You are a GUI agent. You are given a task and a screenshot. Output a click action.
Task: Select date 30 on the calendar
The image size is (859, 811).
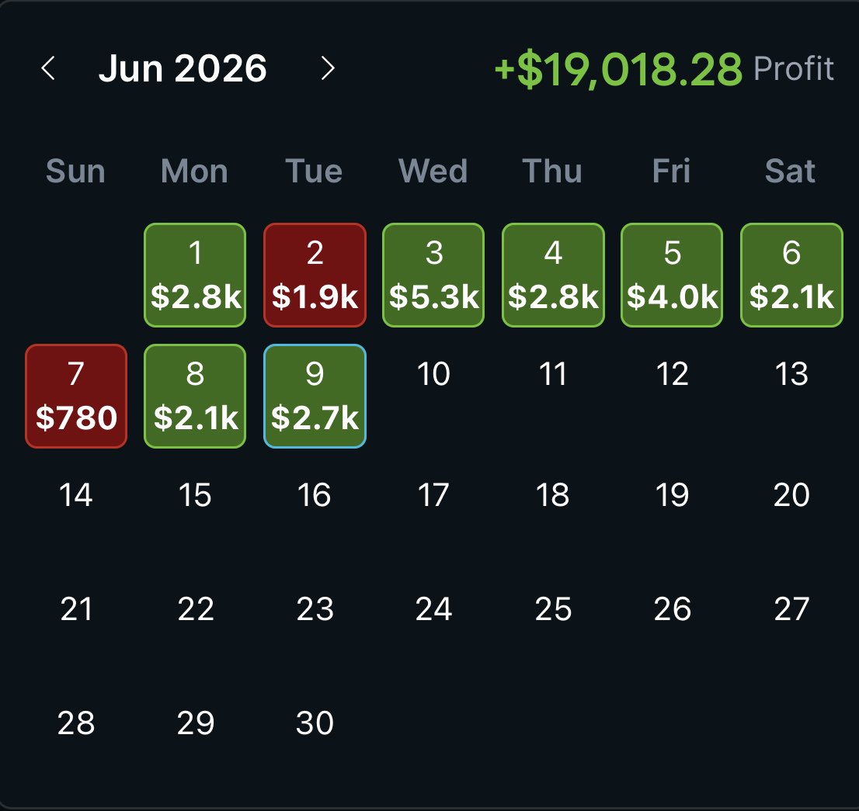[x=315, y=723]
